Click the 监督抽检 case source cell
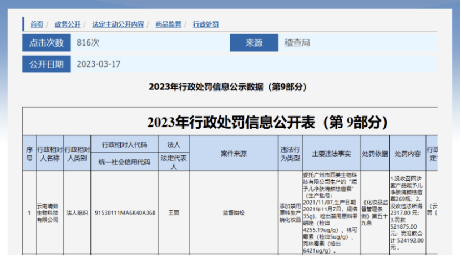 [234, 213]
